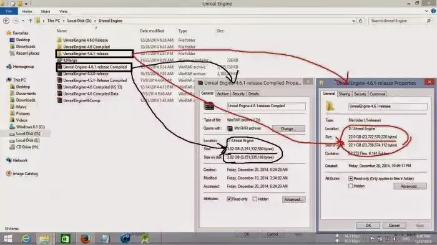
Task: Go up one folder level arrow
Action: click(30, 21)
